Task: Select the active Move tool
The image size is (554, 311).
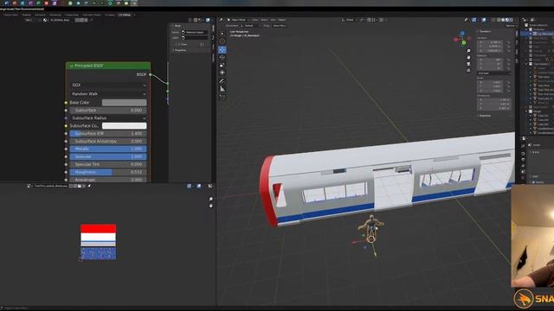Action: (x=222, y=50)
